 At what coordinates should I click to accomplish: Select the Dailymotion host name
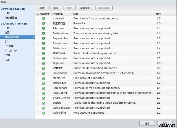point(60,33)
